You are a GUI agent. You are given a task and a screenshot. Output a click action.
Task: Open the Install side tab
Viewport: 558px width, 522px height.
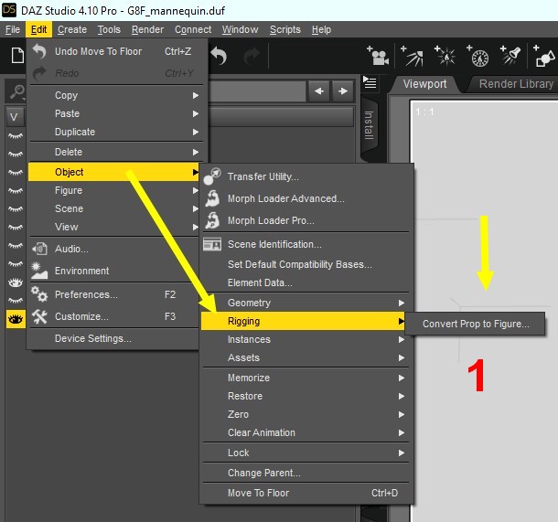click(369, 125)
